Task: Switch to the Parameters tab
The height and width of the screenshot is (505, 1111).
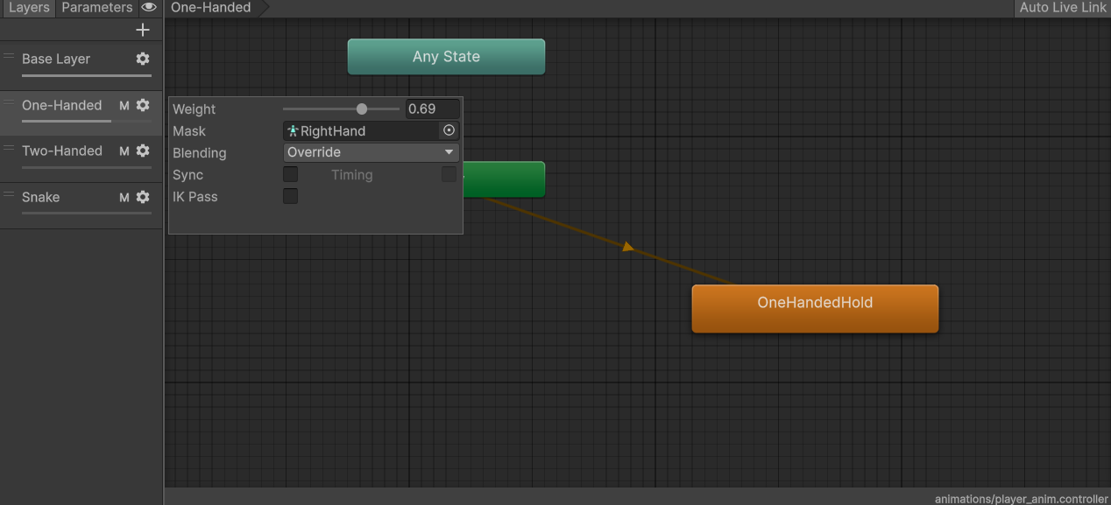Action: (x=96, y=8)
